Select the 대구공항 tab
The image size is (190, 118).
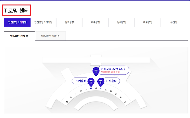coord(148,23)
